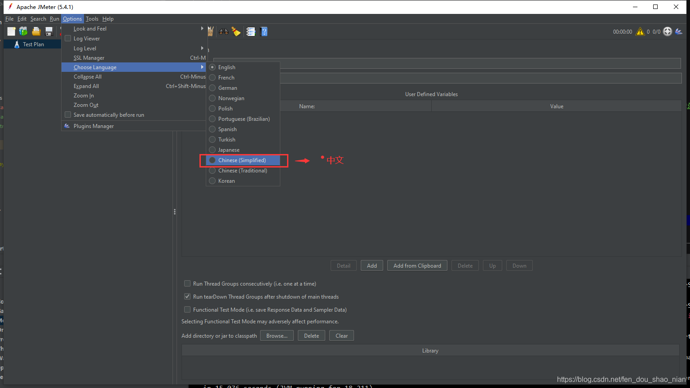Viewport: 690px width, 388px height.
Task: Switch language to Portuguese (Brazilian)
Action: pyautogui.click(x=243, y=119)
